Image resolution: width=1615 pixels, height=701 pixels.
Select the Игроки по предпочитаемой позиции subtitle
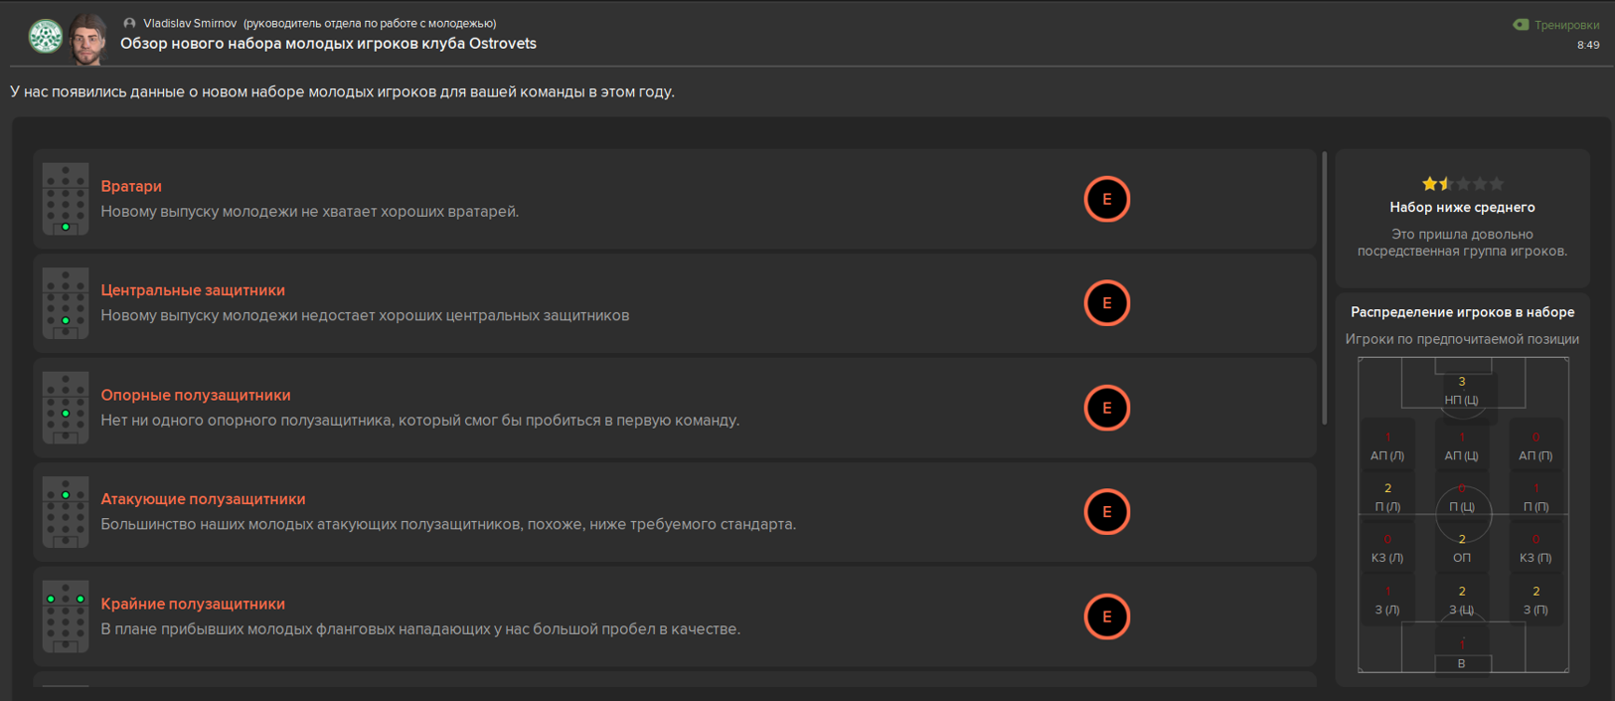click(x=1462, y=339)
